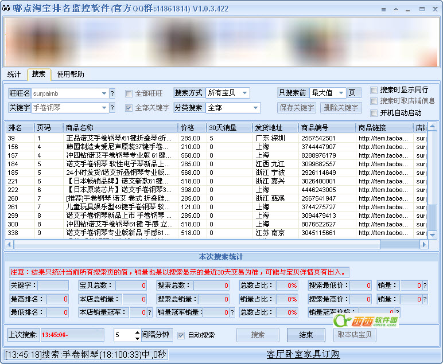This screenshot has height=364, width=443.
Task: Click the 搜索 button at bottom
Action: pos(258,335)
